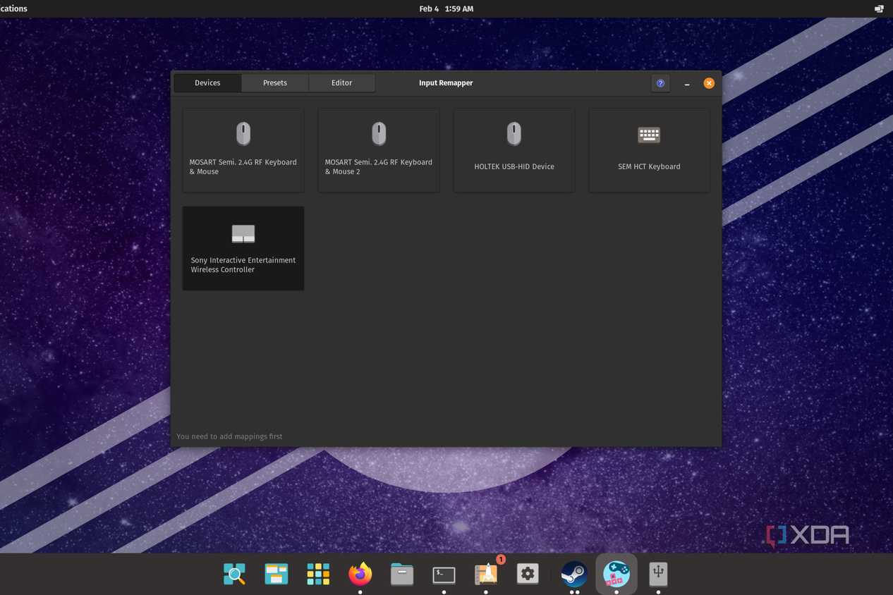Open the Editor tab

341,82
